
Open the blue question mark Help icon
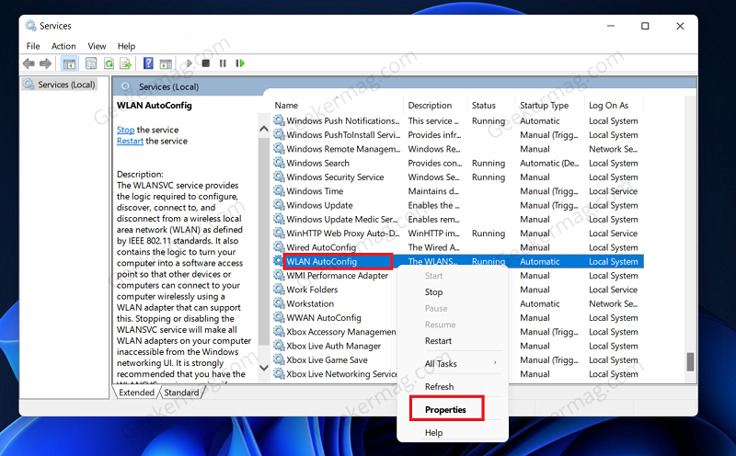click(148, 63)
